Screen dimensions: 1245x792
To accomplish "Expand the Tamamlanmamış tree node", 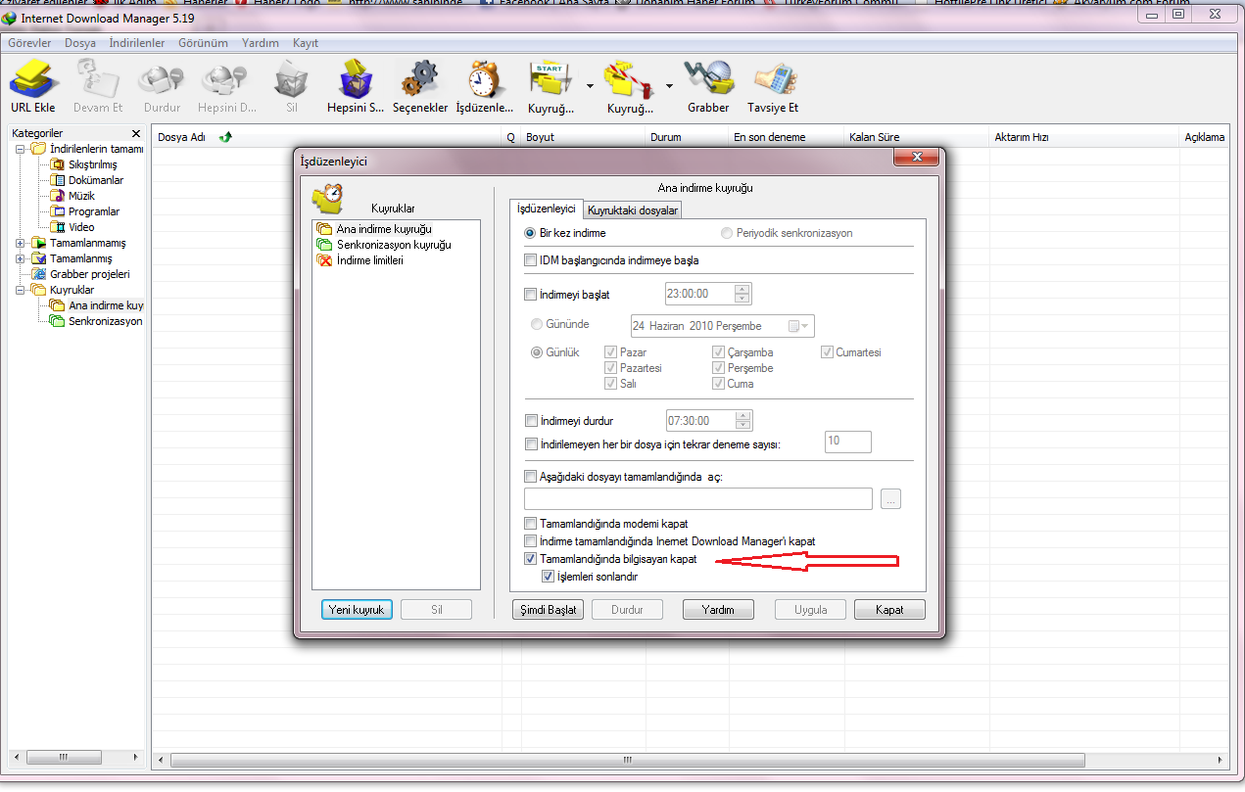I will [x=21, y=243].
